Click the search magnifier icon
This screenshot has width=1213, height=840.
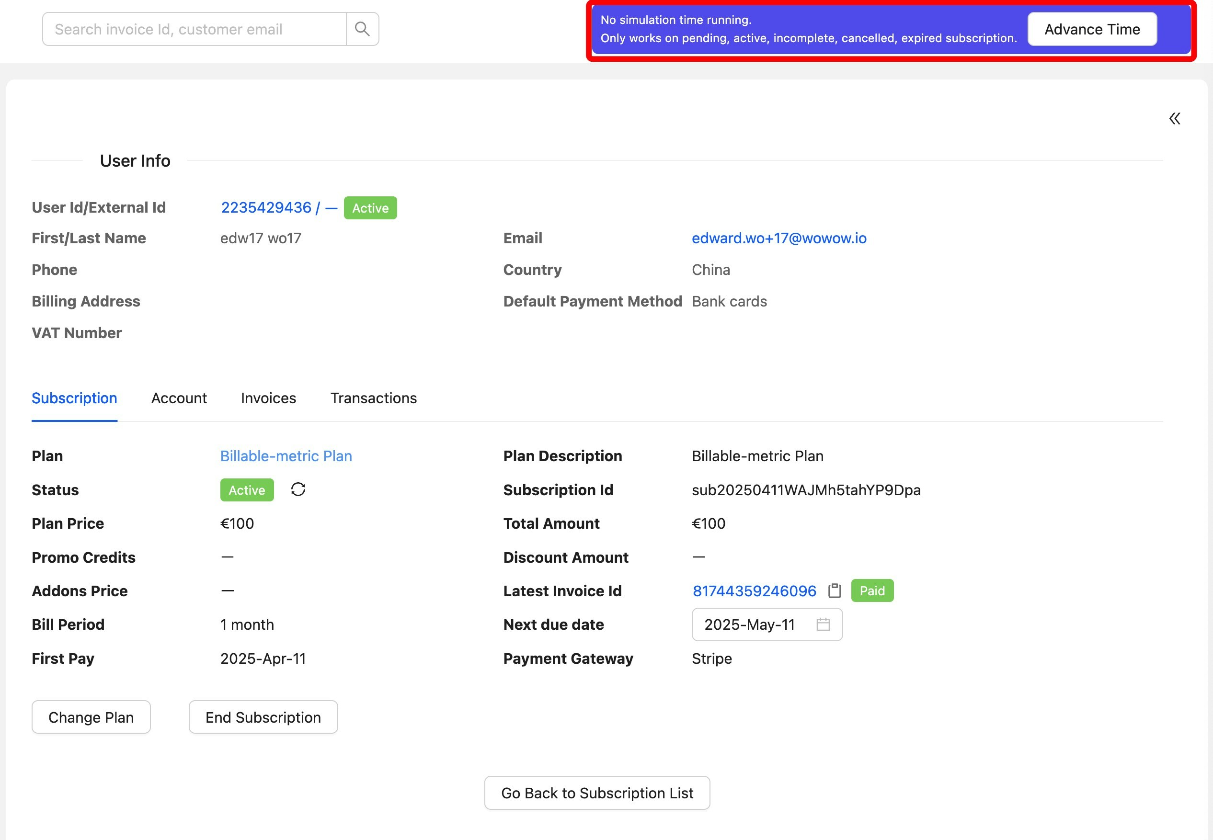click(362, 29)
